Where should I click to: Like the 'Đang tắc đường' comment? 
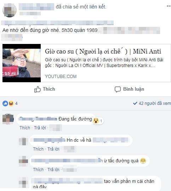pyautogui.click(x=25, y=128)
